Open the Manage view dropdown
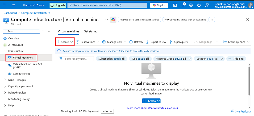 click(114, 42)
